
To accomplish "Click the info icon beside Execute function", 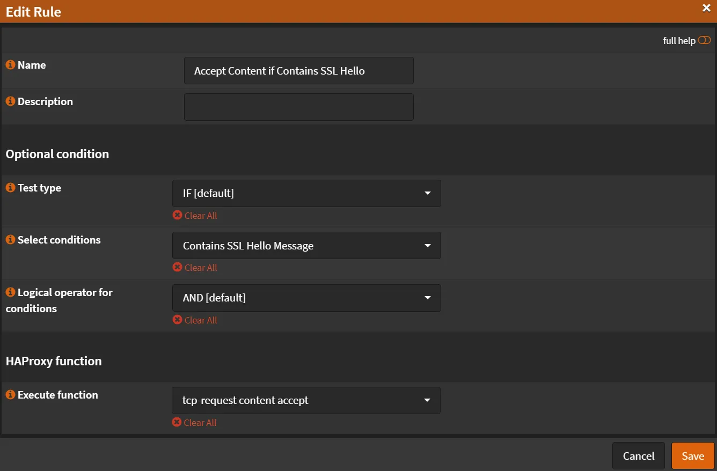I will coord(10,394).
